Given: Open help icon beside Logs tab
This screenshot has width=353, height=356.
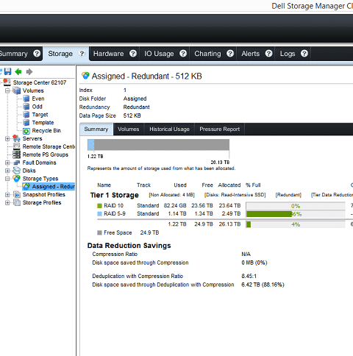Looking at the screenshot, I should pos(304,54).
